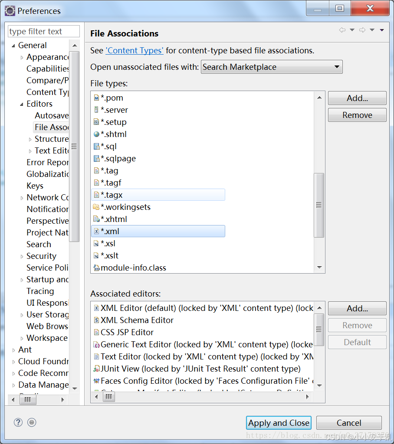
Task: Expand the Ant preferences category
Action: pos(14,350)
